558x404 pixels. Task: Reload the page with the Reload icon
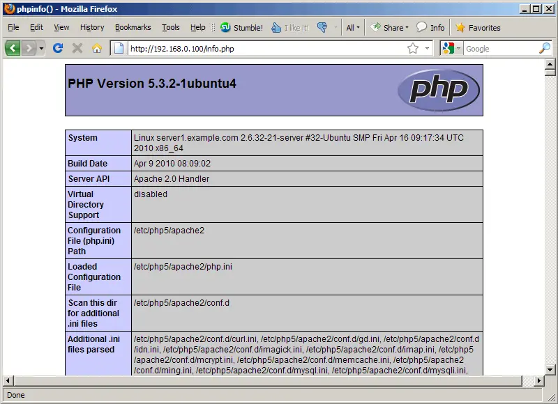(58, 48)
